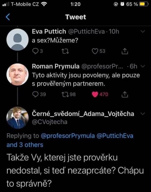Viewport: 151px width, 192px height.
Task: Unlike Roman Prymula's tweet with 470 likes
Action: [95, 94]
